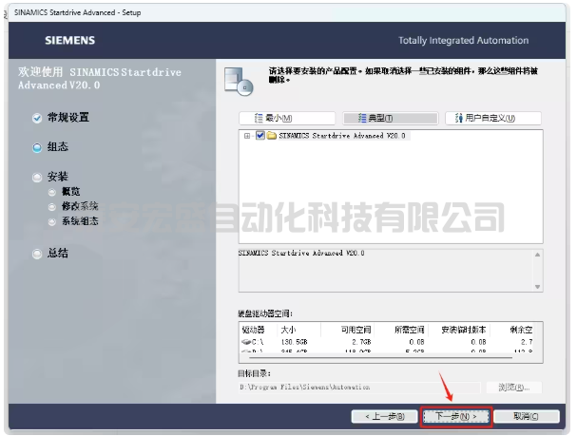Viewport: 577px width, 436px height.
Task: Click the installation disc icon beside instructions
Action: (237, 81)
